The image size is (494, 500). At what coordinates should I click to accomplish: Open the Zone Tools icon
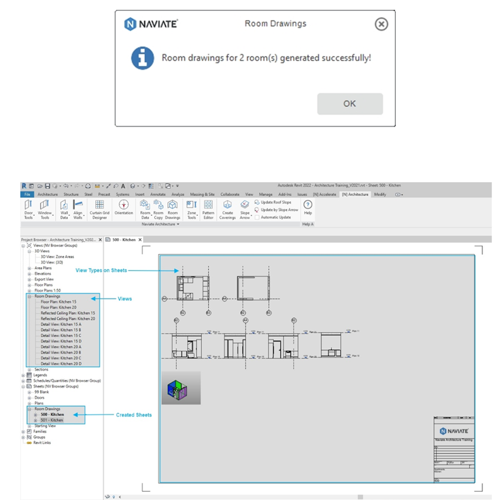coord(192,209)
